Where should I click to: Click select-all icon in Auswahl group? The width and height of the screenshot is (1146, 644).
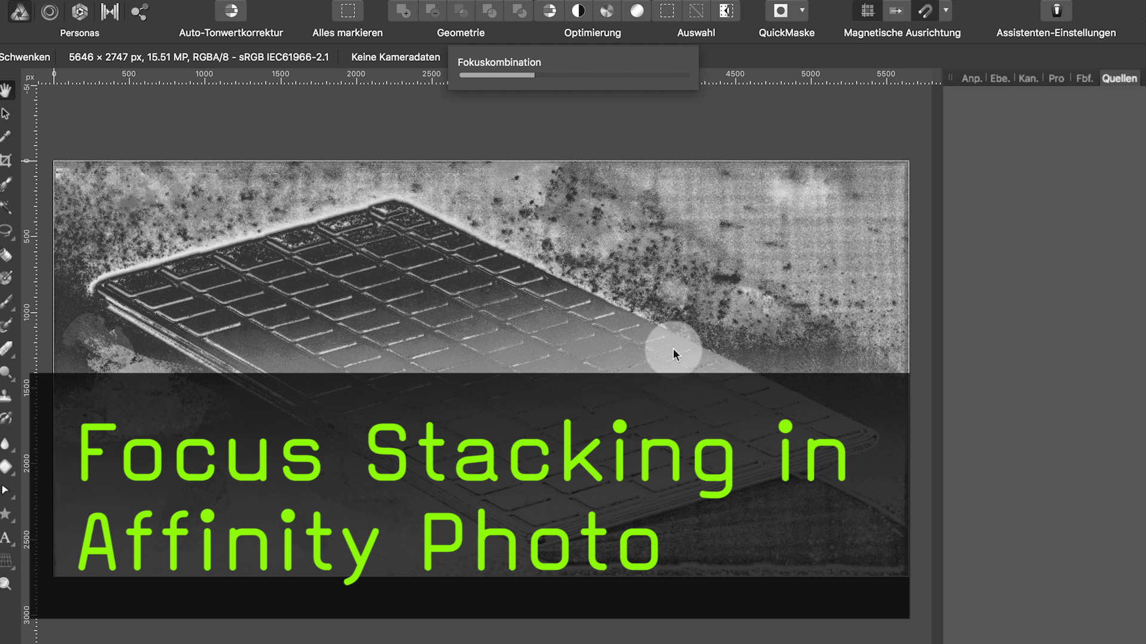click(x=667, y=11)
